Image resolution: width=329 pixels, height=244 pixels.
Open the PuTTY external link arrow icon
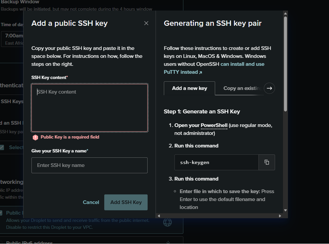click(201, 72)
